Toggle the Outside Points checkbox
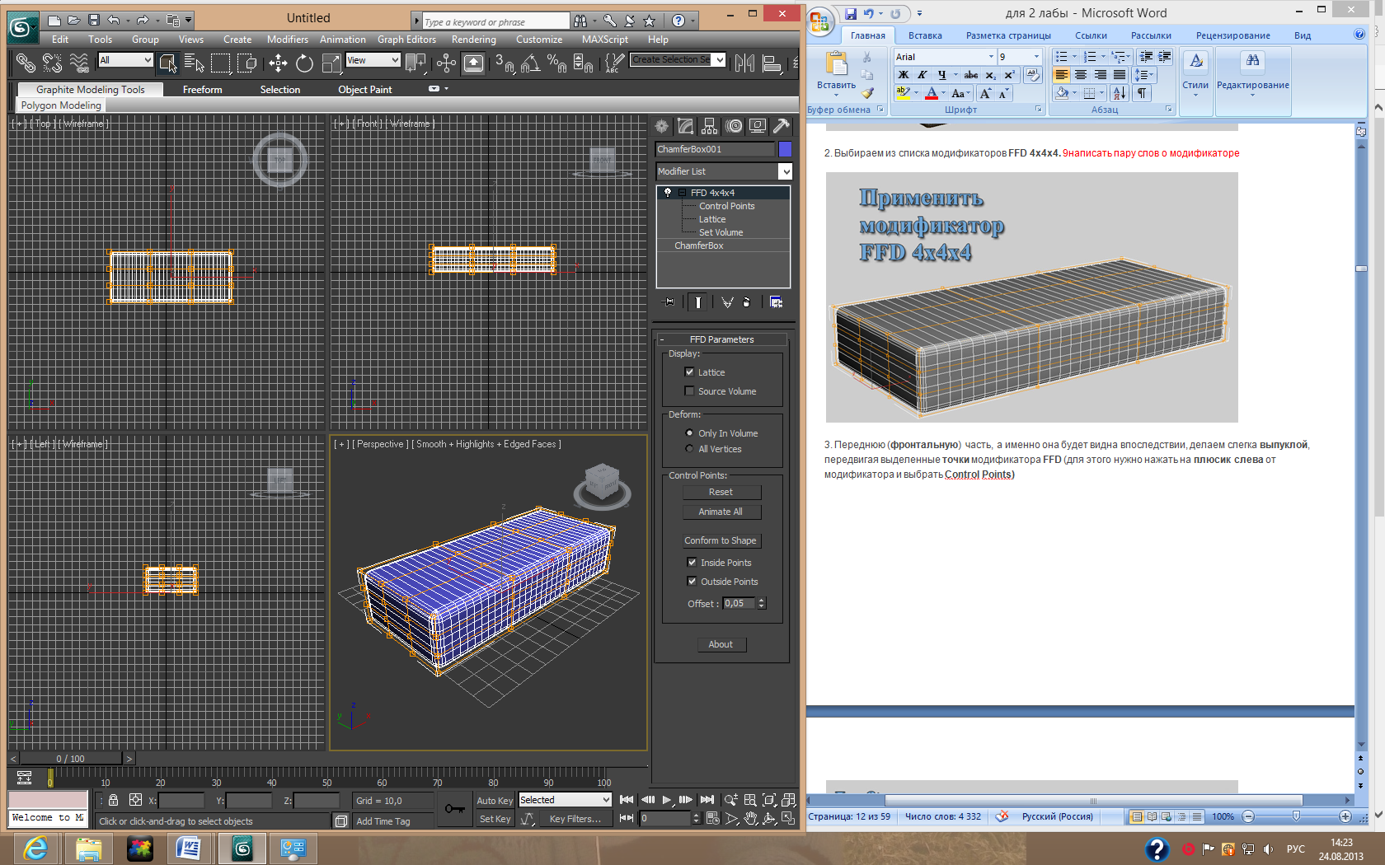 pos(692,582)
